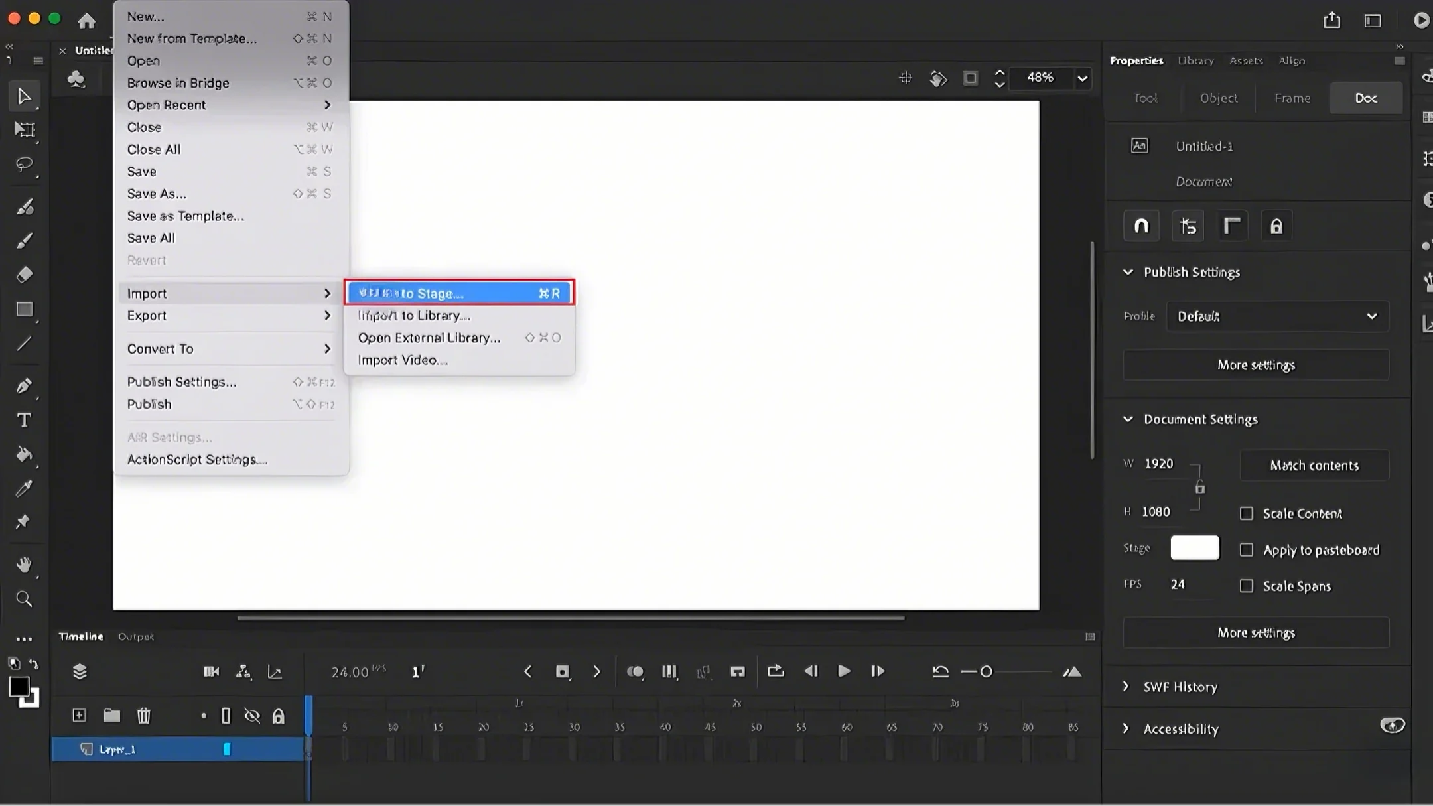Click the Match contents button
This screenshot has width=1433, height=806.
(1314, 465)
